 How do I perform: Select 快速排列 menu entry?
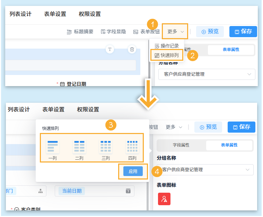point(167,55)
